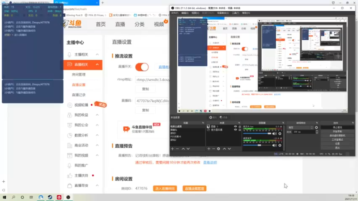Toggle visibility eye for 显示器采集 source
The height and width of the screenshot is (201, 358).
(x=235, y=130)
